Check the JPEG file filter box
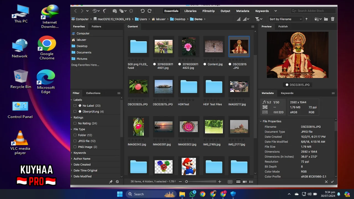 (x=75, y=141)
